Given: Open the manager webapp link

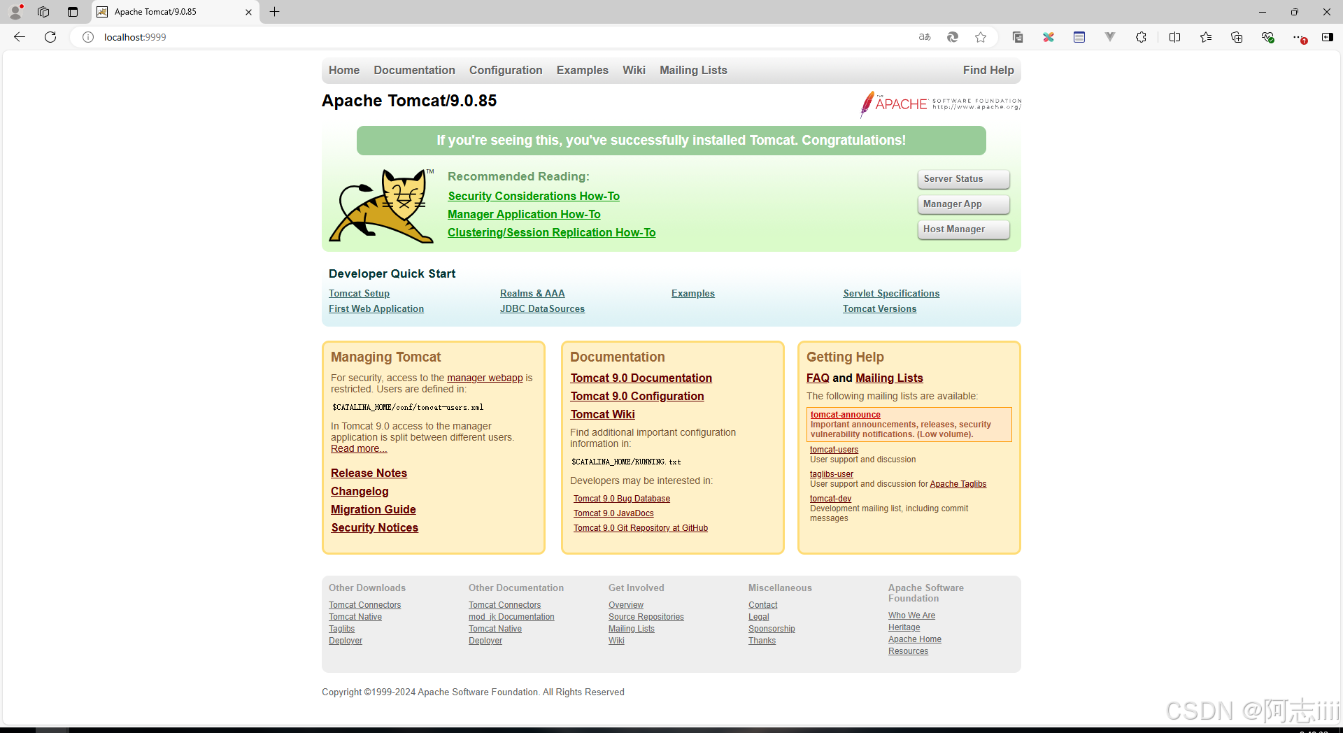Looking at the screenshot, I should pyautogui.click(x=485, y=378).
